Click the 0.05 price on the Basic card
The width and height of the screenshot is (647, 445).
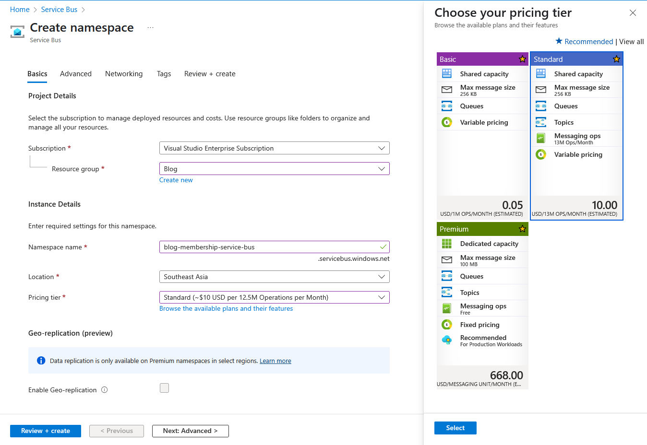[x=513, y=205]
